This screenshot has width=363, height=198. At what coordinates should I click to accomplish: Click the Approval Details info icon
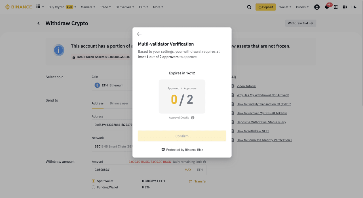click(x=193, y=118)
